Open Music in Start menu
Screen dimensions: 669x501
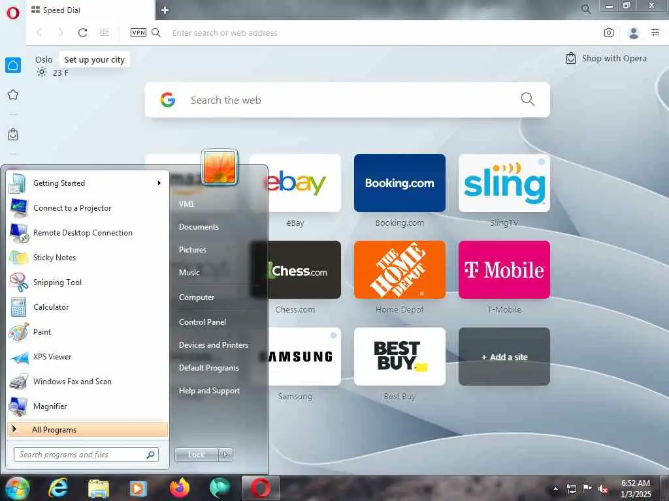(189, 273)
